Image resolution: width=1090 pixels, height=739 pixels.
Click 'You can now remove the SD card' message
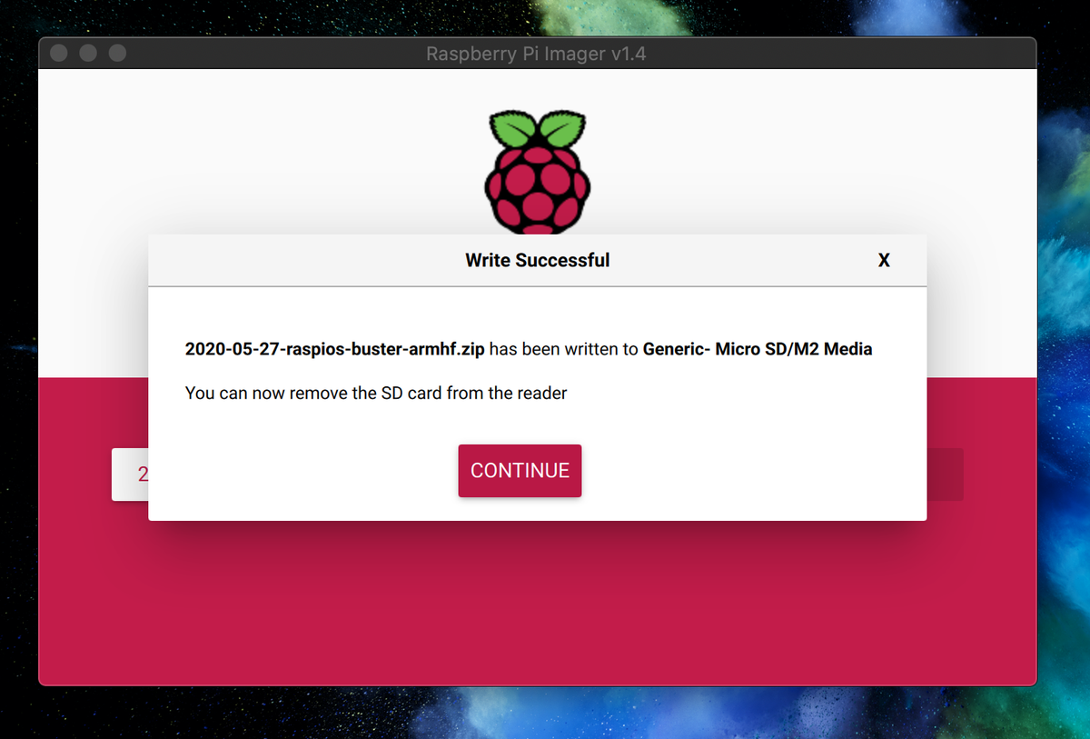tap(376, 394)
